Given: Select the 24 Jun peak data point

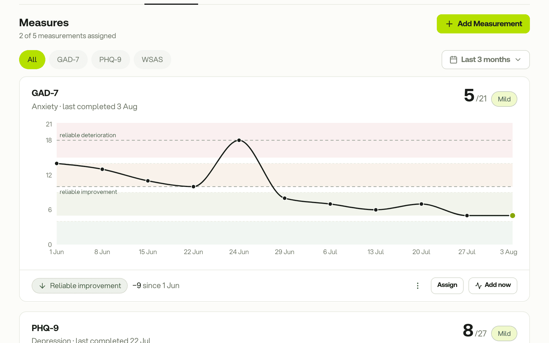Looking at the screenshot, I should (x=239, y=140).
